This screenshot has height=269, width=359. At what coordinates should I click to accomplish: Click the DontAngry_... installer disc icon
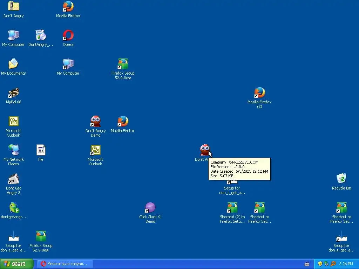pos(41,35)
